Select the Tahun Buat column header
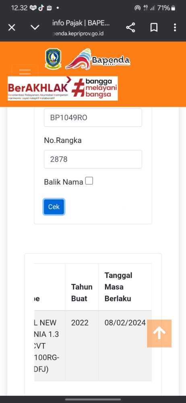186x403 pixels. 82,293
